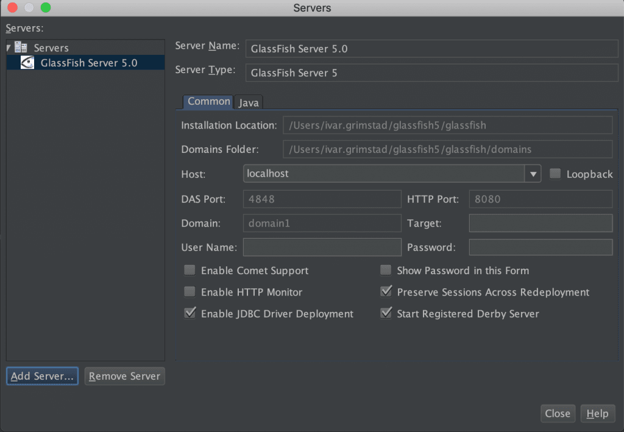Select the Common tab
This screenshot has height=432, width=624.
[x=208, y=102]
